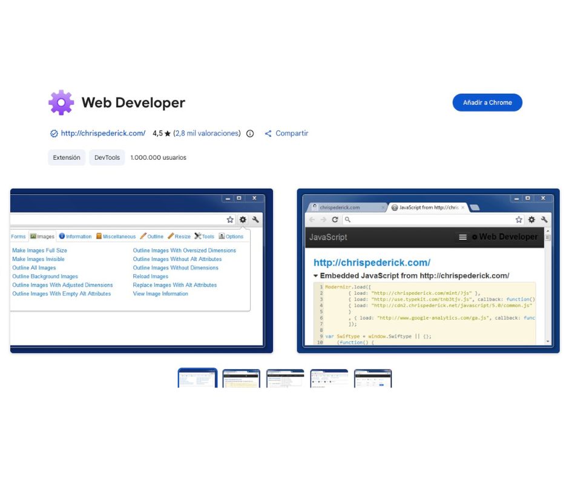The width and height of the screenshot is (569, 477).
Task: Click the forward navigation arrow icon
Action: pos(323,219)
